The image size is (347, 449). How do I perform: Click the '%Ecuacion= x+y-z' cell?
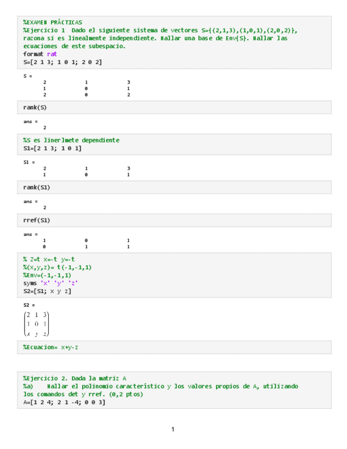[51, 347]
